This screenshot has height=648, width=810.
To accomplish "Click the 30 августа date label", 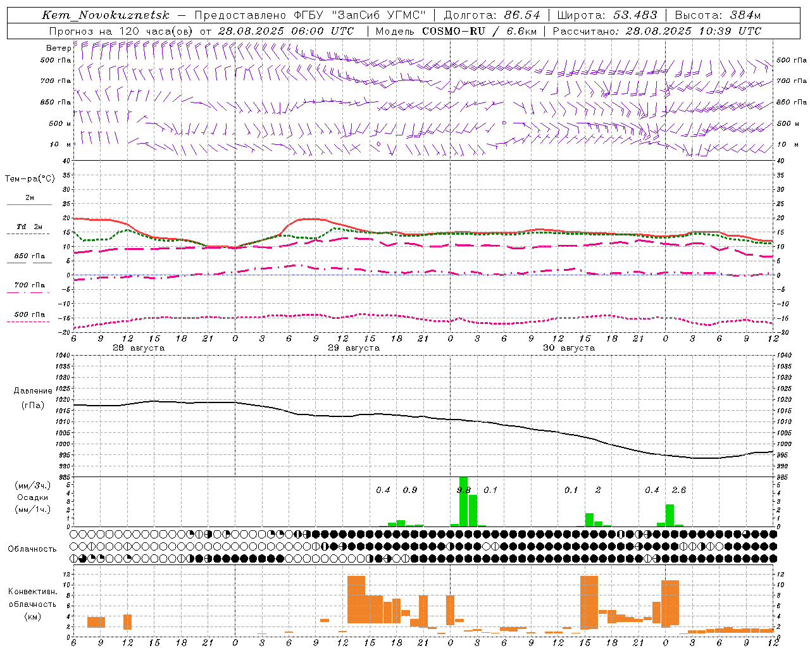I will 569,348.
